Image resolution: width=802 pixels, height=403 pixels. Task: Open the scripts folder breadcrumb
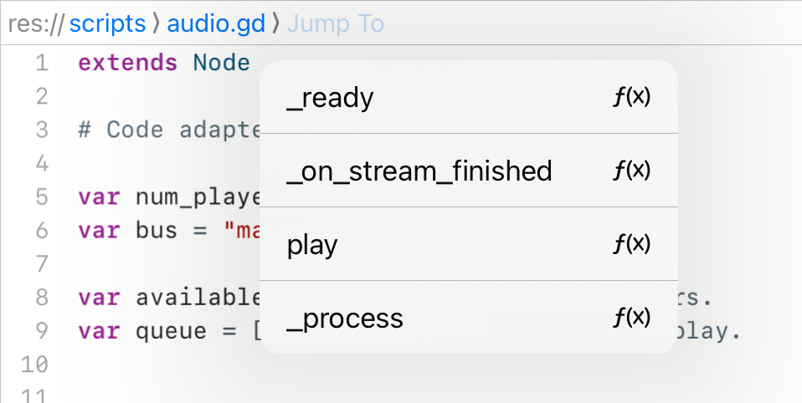pos(107,23)
